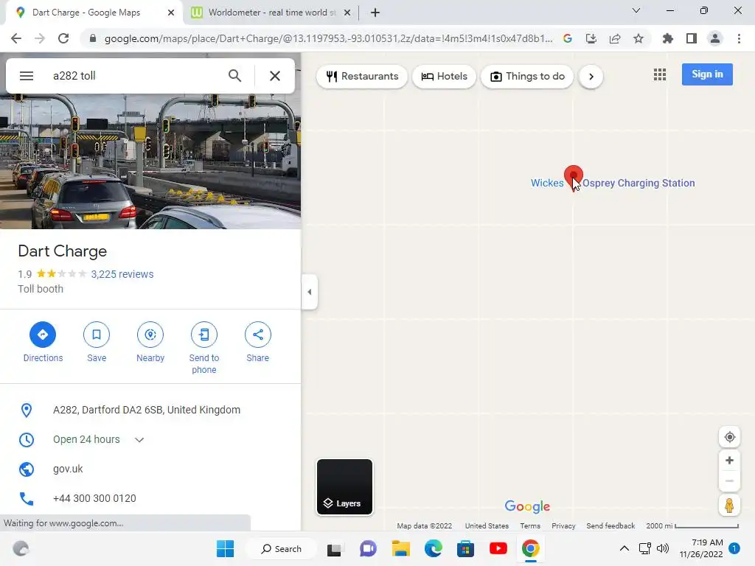Bookmark this tab star icon
The width and height of the screenshot is (755, 566).
click(x=639, y=38)
